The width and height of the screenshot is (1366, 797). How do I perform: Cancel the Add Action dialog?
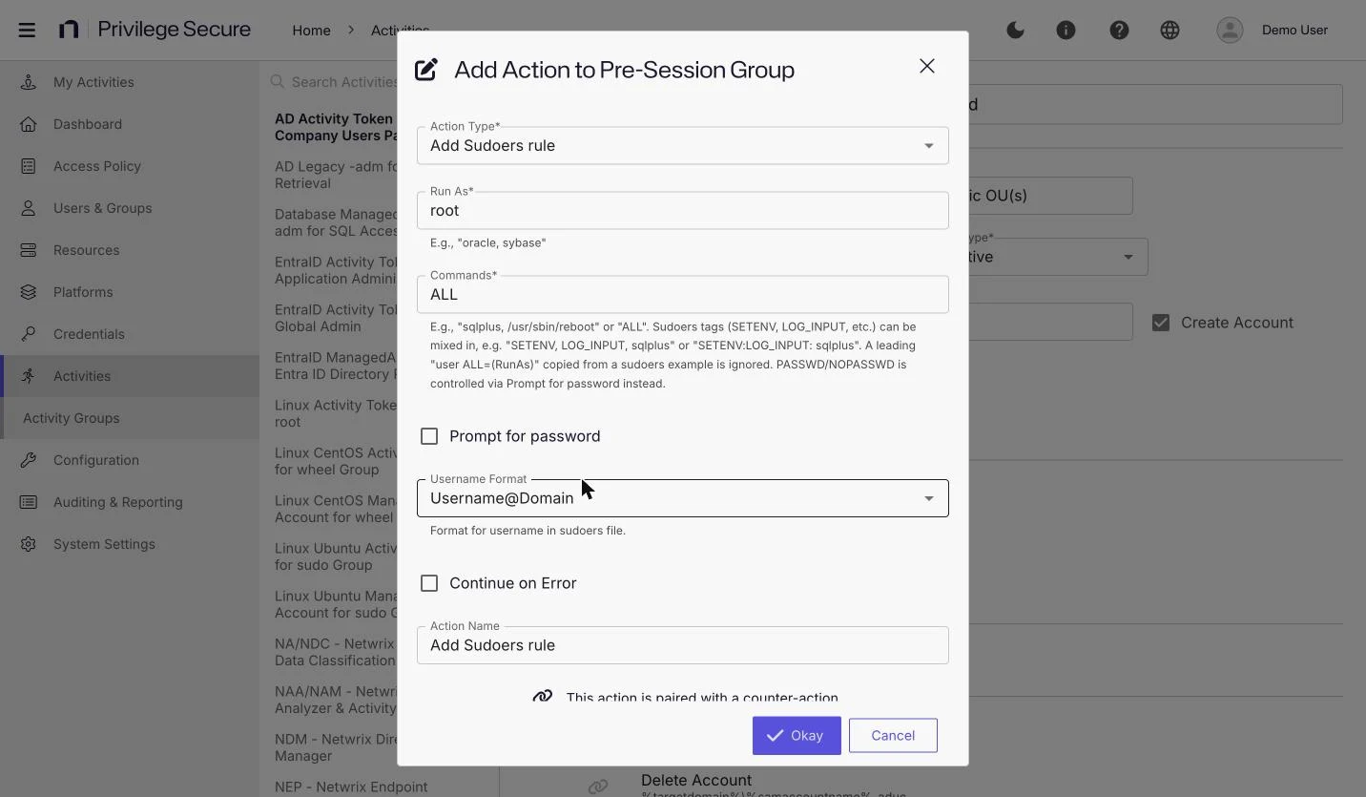click(893, 735)
